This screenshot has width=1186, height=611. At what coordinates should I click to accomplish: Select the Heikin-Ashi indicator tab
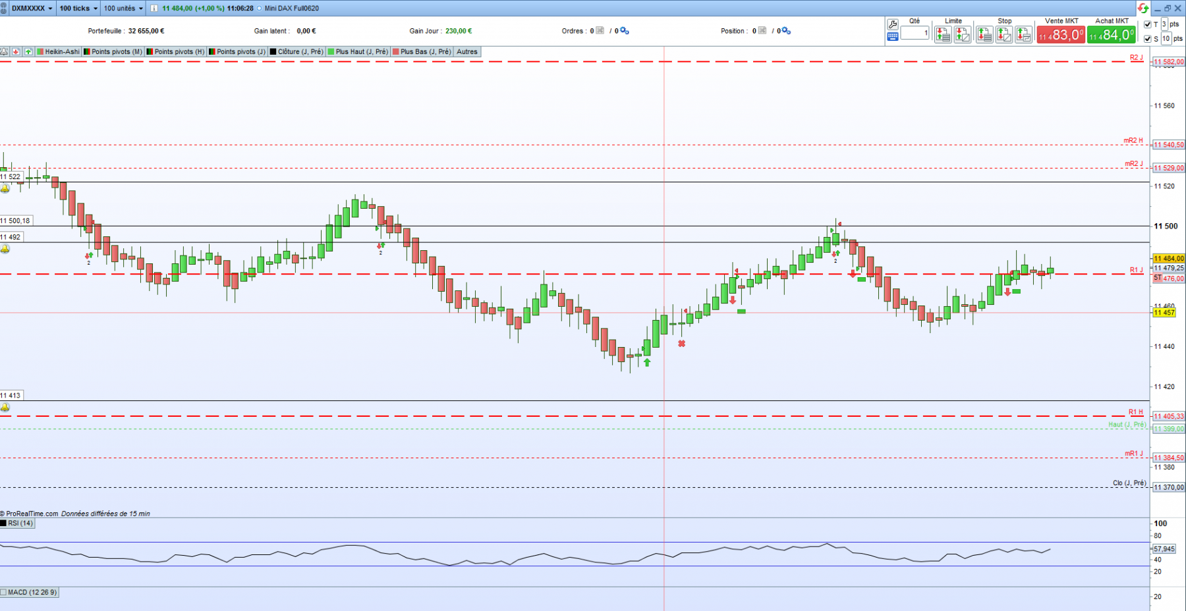point(59,51)
